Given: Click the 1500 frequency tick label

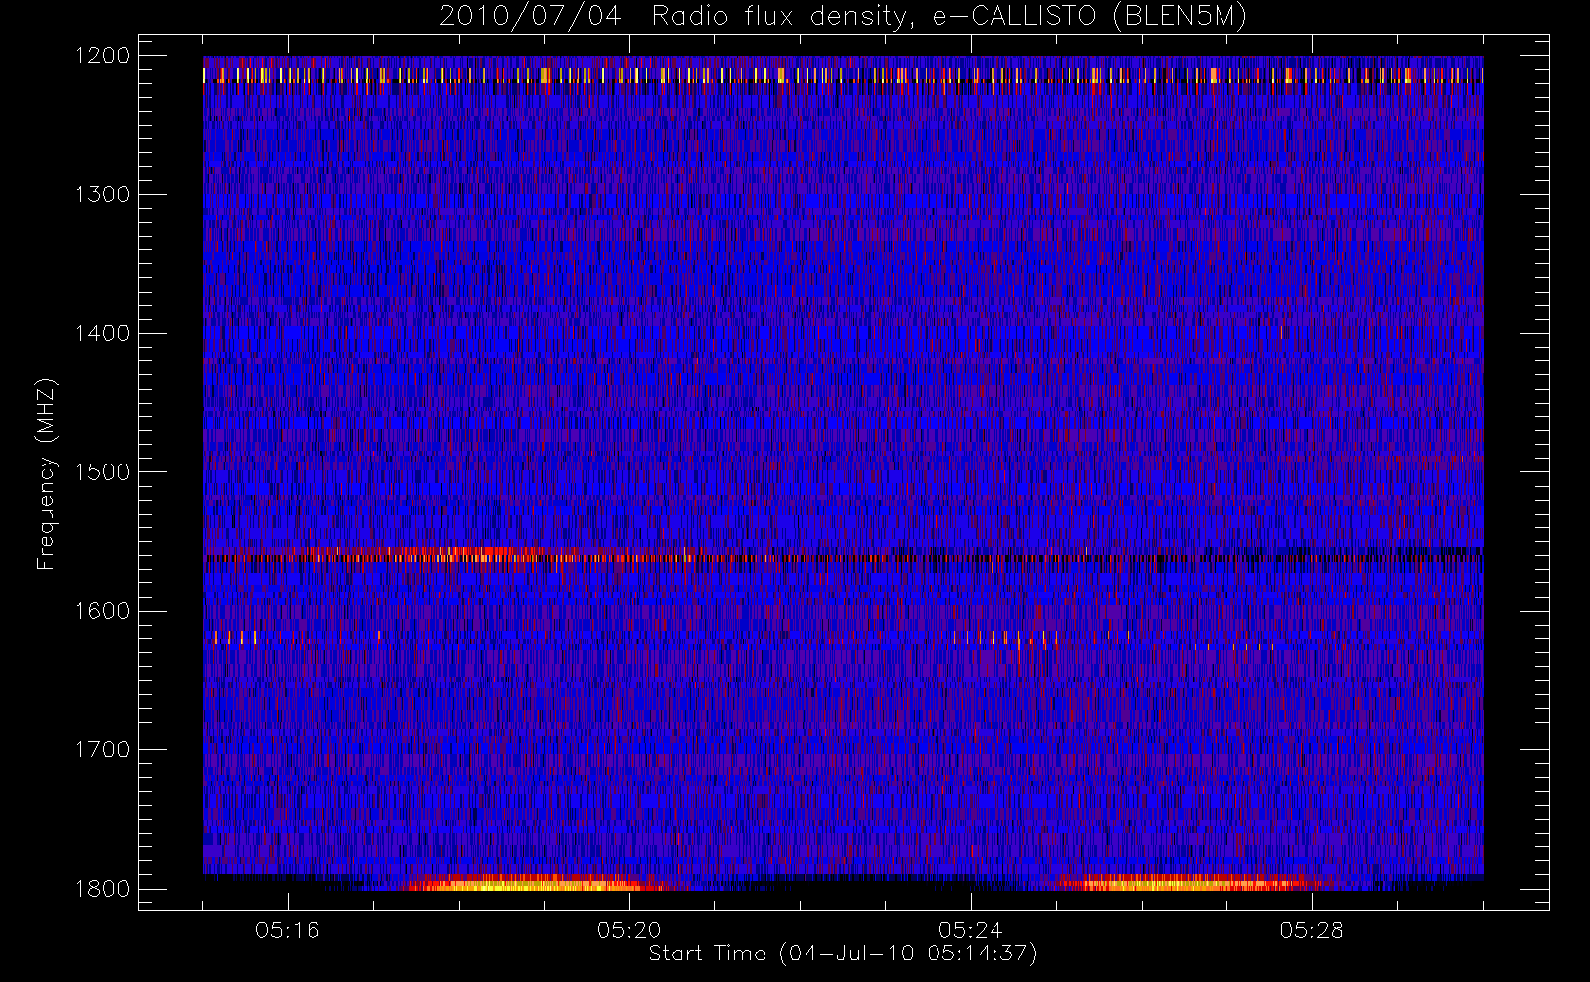Looking at the screenshot, I should tap(102, 472).
